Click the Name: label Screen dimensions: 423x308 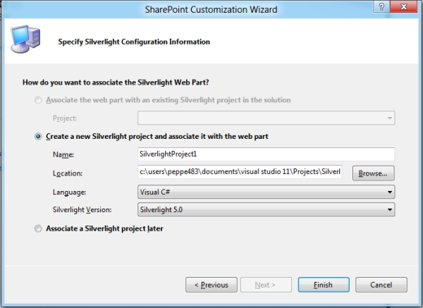tap(63, 154)
